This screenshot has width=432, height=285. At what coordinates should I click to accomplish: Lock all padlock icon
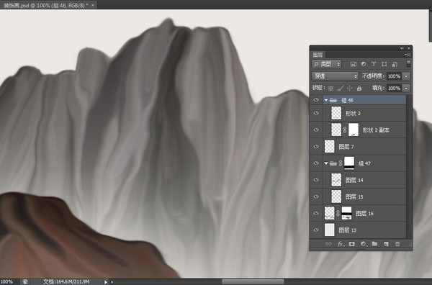pos(359,88)
